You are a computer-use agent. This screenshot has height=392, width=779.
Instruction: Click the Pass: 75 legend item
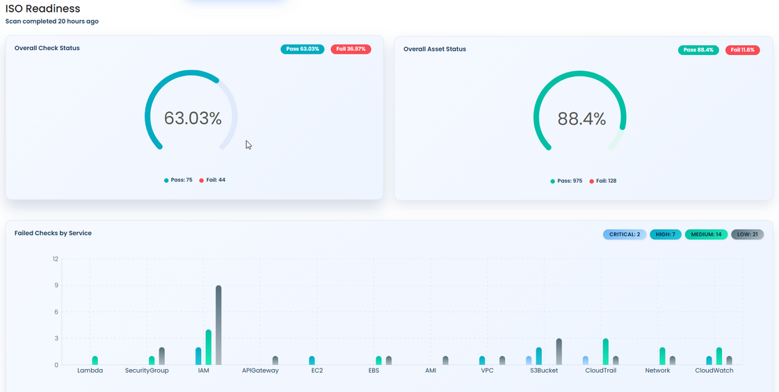(x=178, y=180)
